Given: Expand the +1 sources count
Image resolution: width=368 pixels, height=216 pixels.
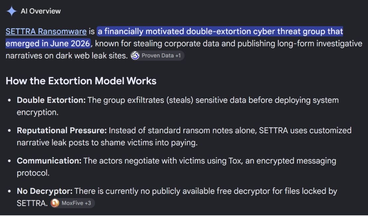Looking at the screenshot, I should (x=178, y=55).
